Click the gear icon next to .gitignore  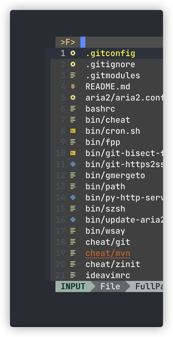(73, 64)
